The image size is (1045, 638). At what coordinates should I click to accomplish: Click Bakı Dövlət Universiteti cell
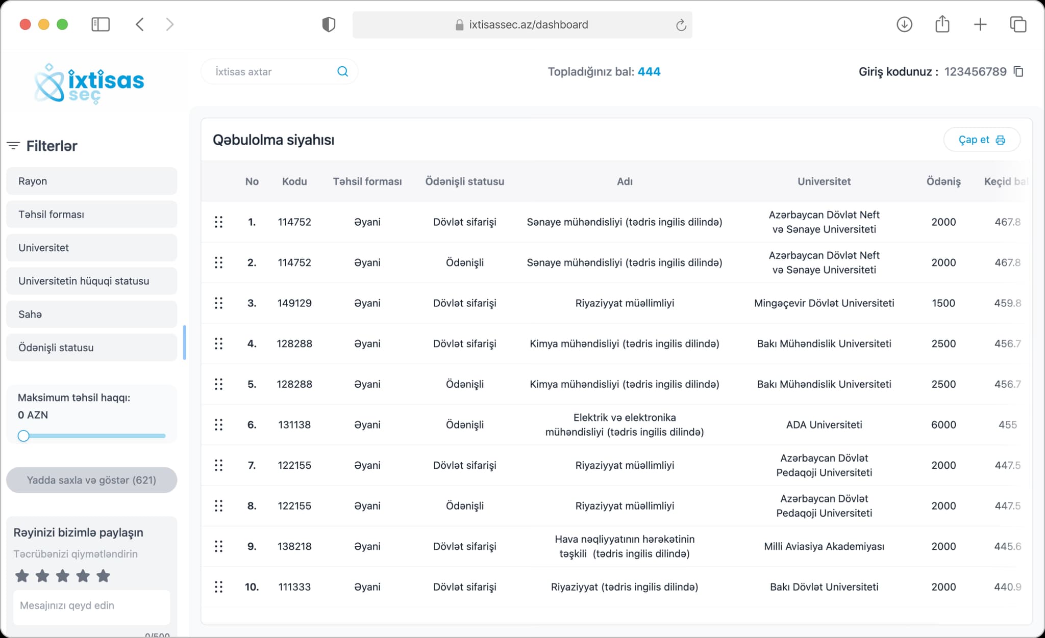pyautogui.click(x=824, y=587)
